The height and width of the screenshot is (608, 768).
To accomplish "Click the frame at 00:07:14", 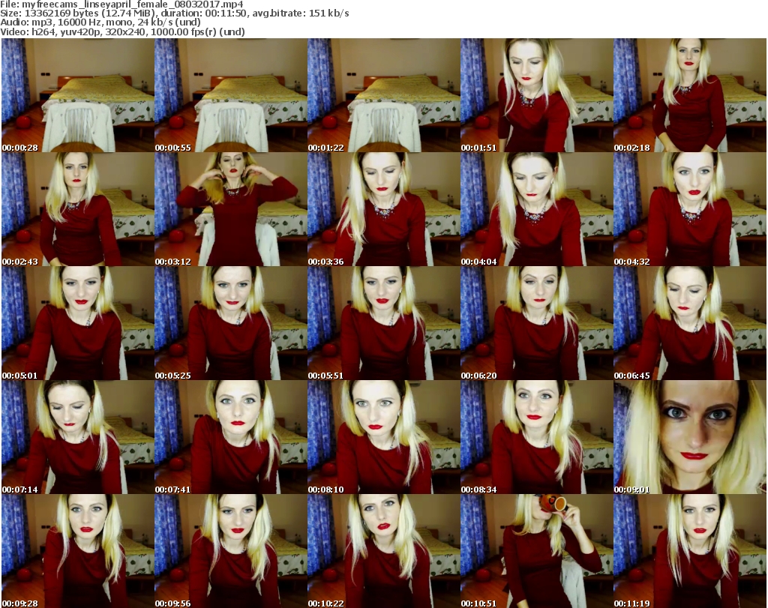I will (x=77, y=437).
